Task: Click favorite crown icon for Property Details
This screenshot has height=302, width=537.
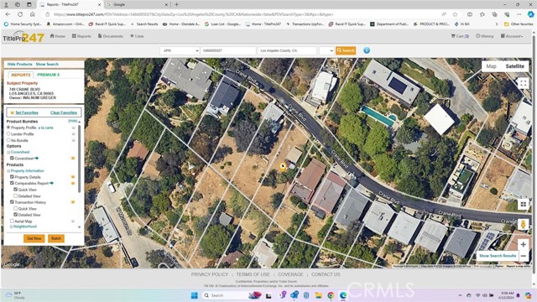Action: click(73, 177)
